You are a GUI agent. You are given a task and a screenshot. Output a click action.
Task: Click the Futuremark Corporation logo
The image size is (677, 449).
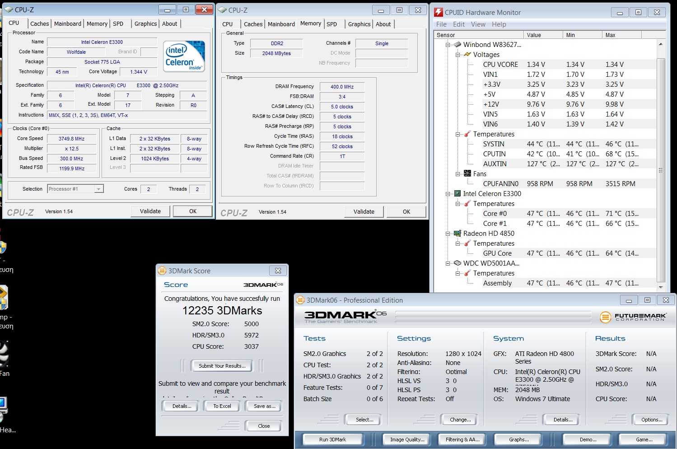pos(633,317)
